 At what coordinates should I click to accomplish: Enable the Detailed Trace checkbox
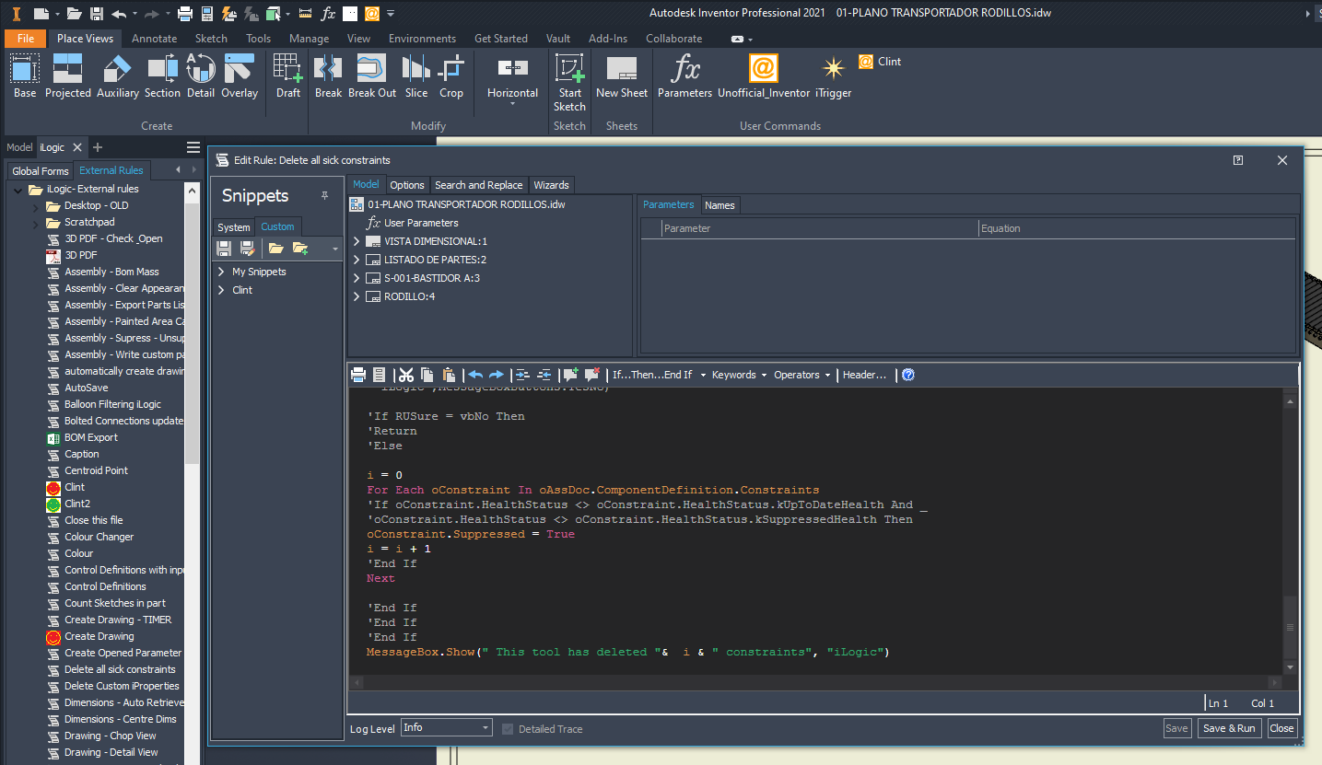507,728
